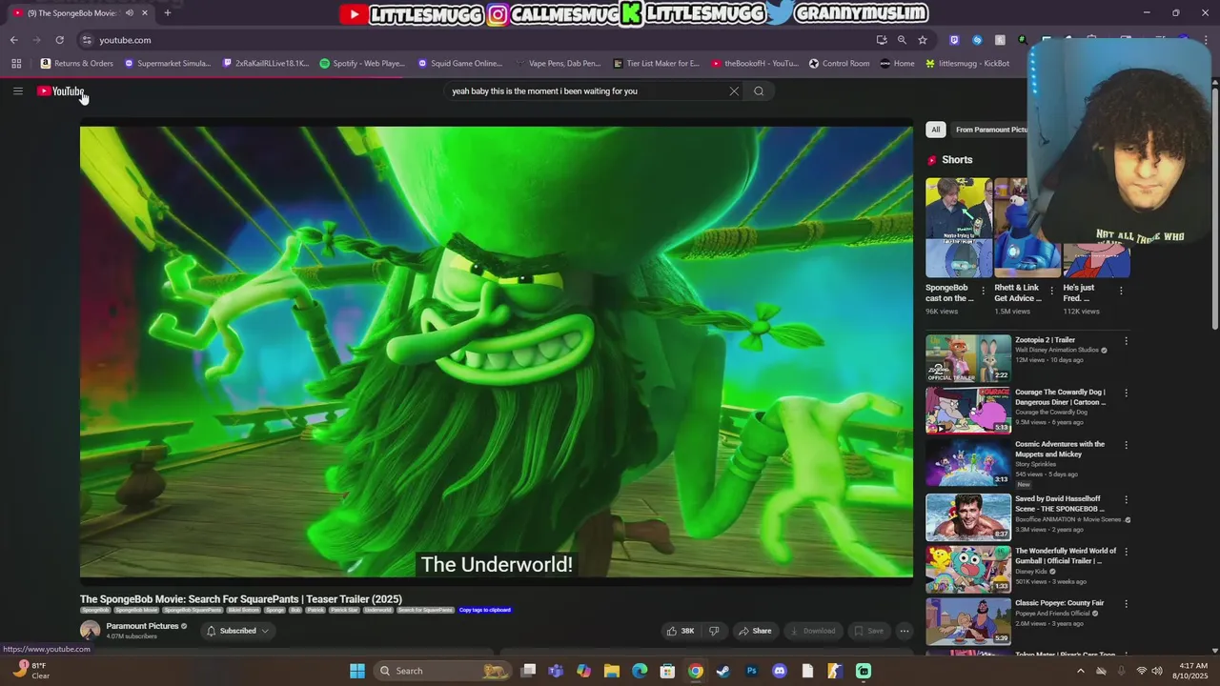Open options for Cosmic Adventures video
This screenshot has width=1220, height=686.
coord(1126,445)
